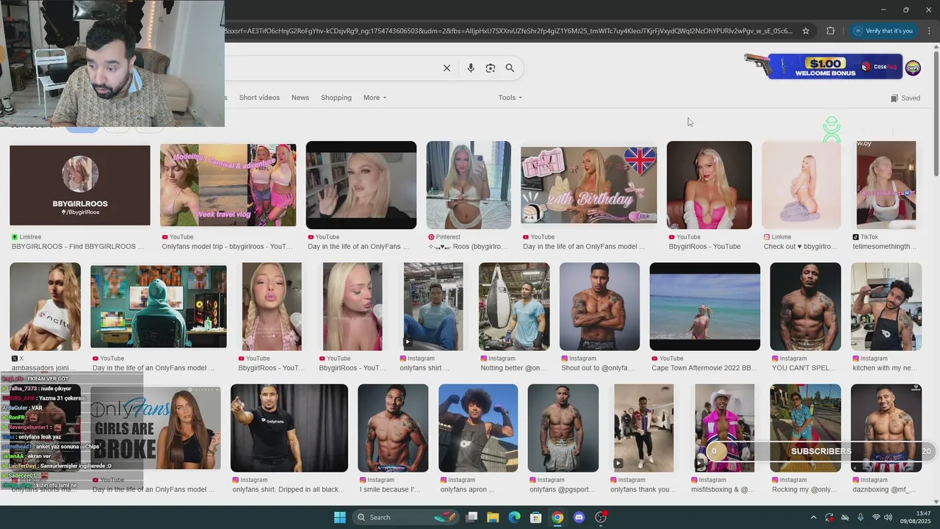Click the Chrome address bar URL
This screenshot has height=529, width=940.
(x=508, y=31)
